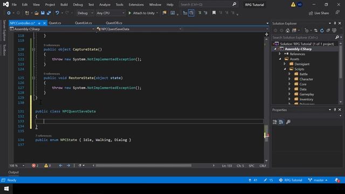Switch to the QuestDB.cs tab
This screenshot has width=345, height=194.
(x=114, y=23)
